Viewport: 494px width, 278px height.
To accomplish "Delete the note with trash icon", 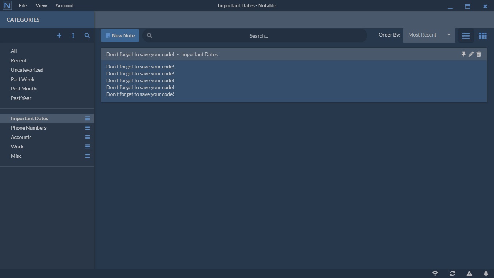I will 479,54.
